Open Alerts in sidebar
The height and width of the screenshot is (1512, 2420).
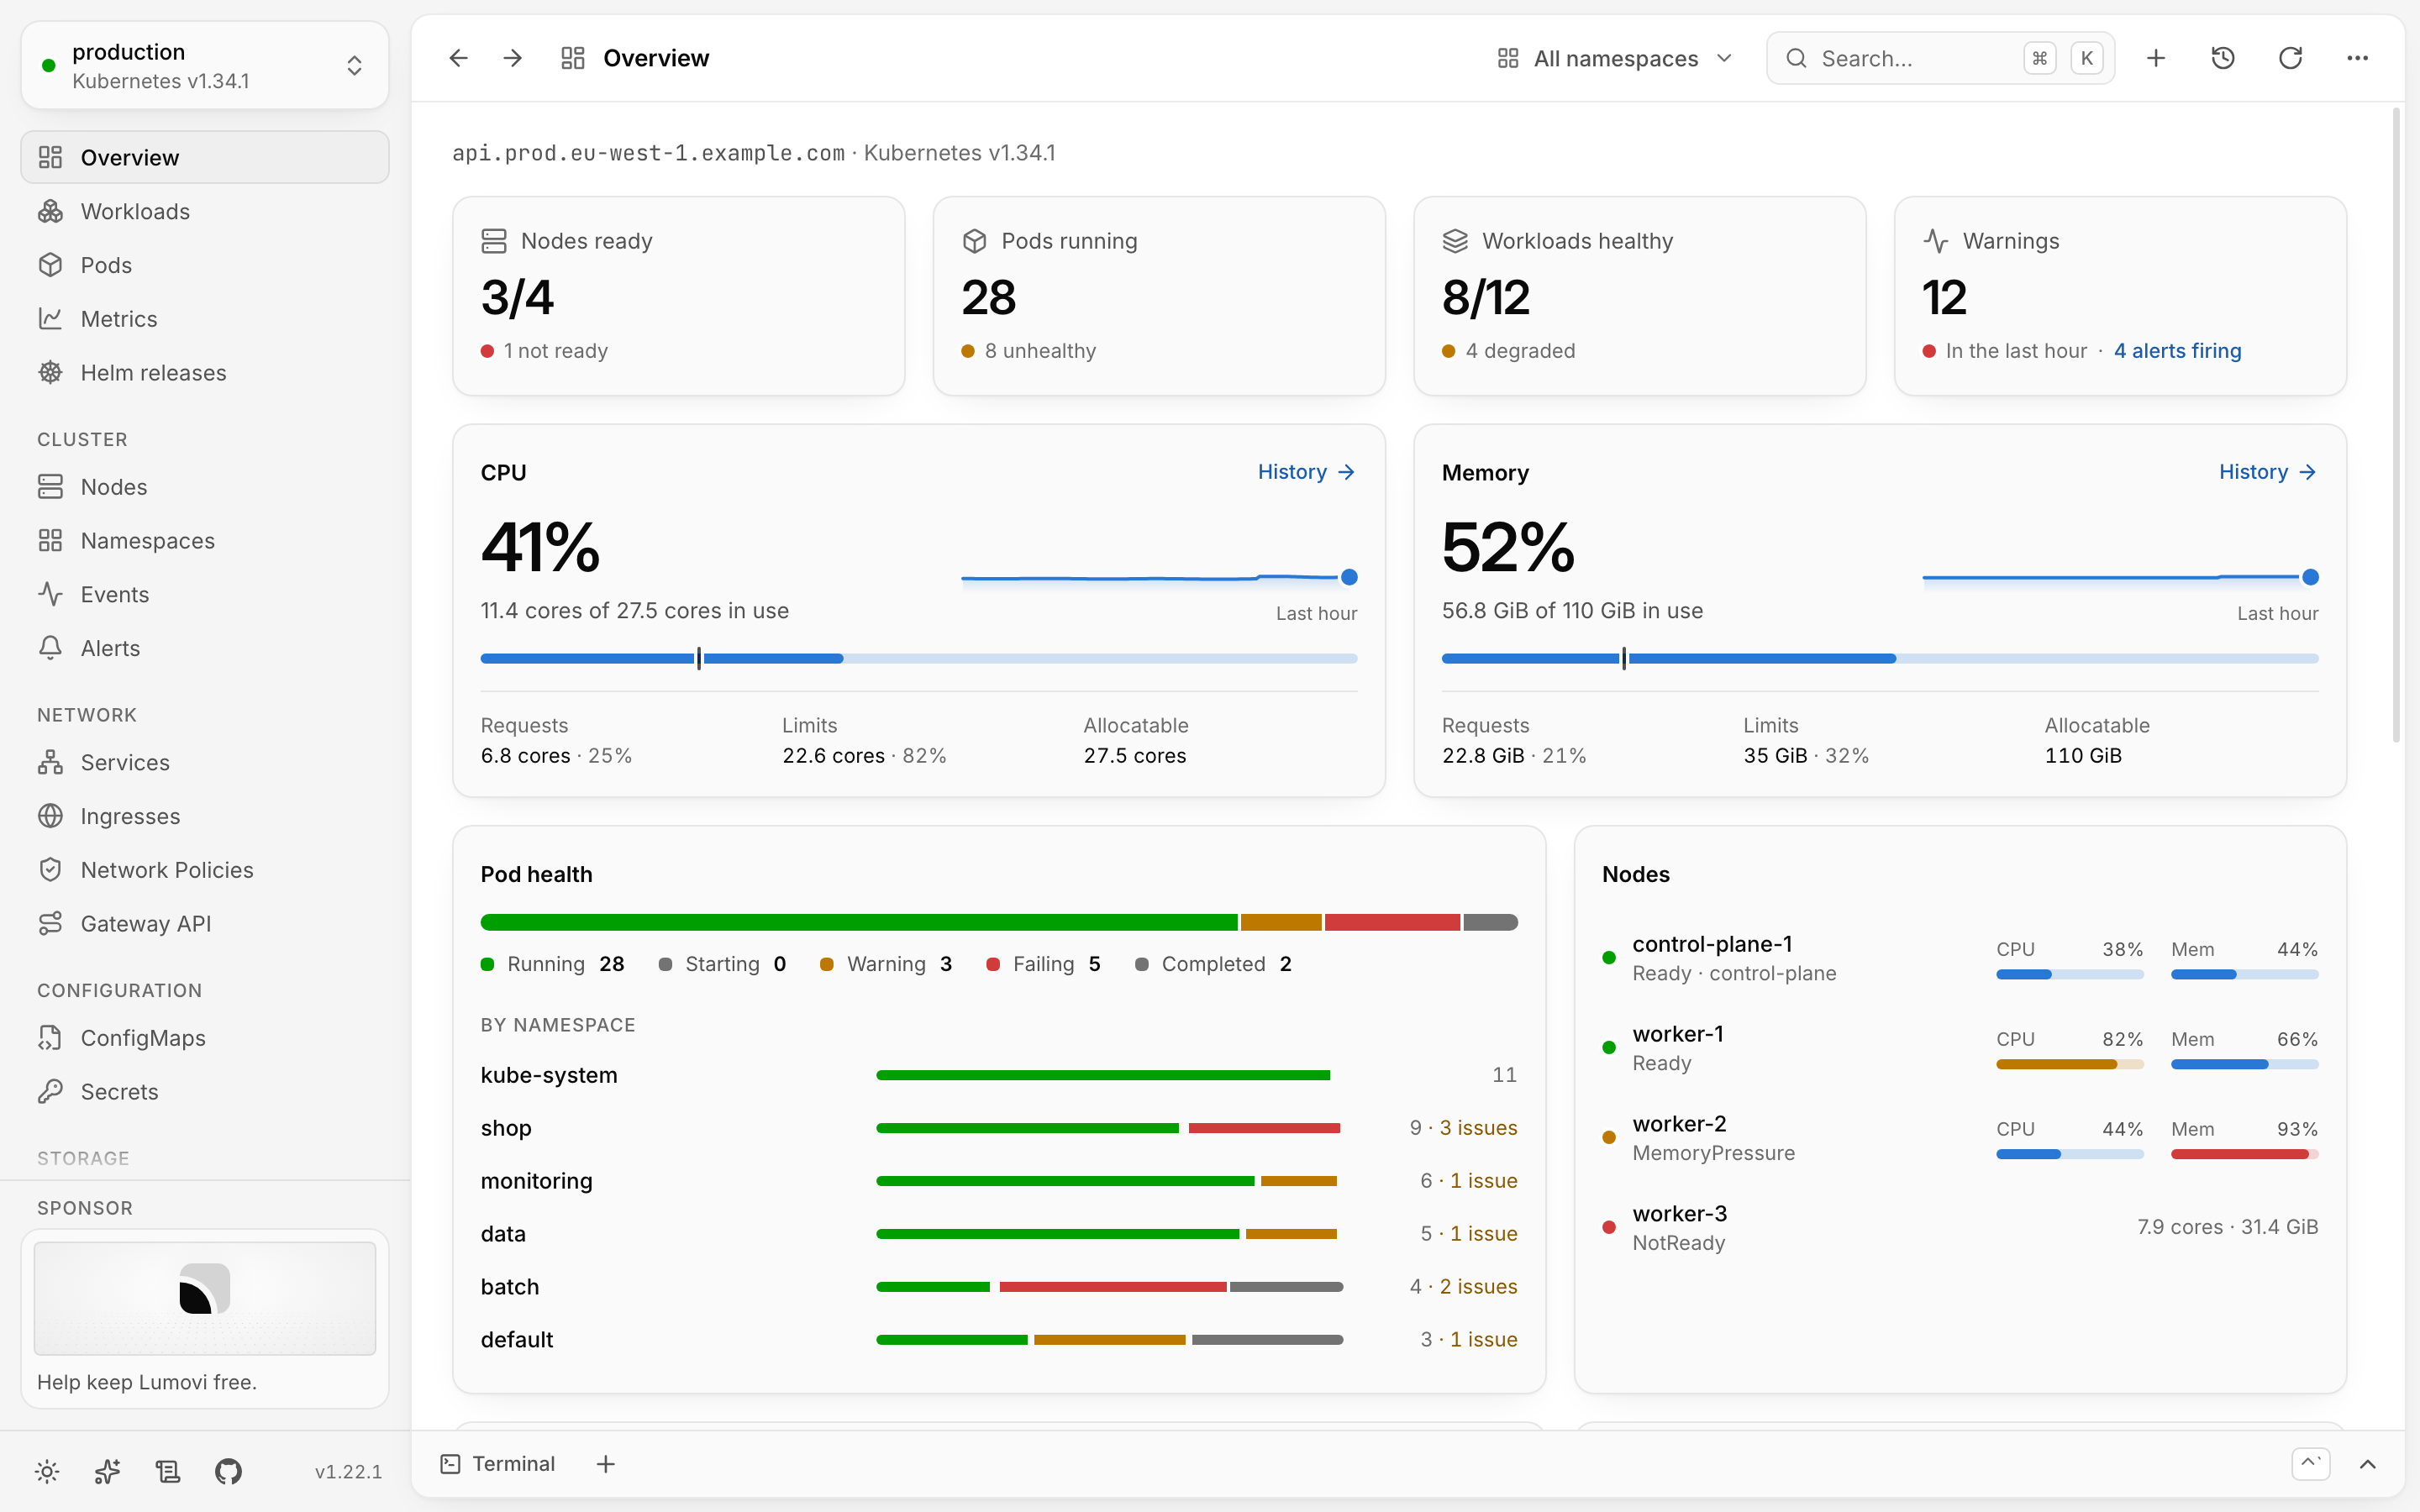(x=205, y=648)
